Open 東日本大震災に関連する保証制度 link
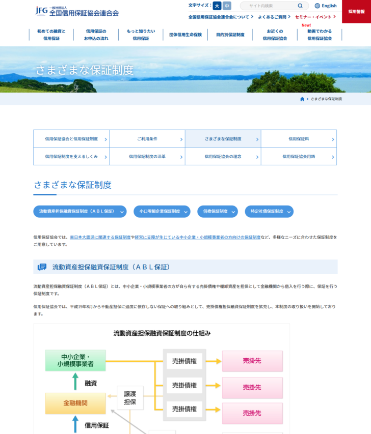 100,237
